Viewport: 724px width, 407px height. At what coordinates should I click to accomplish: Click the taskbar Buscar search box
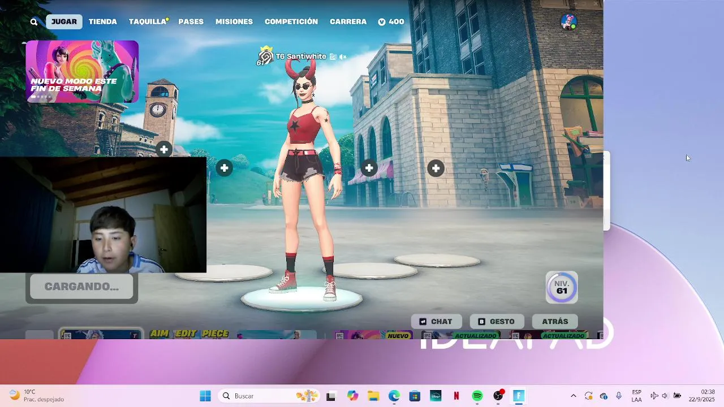tap(269, 396)
